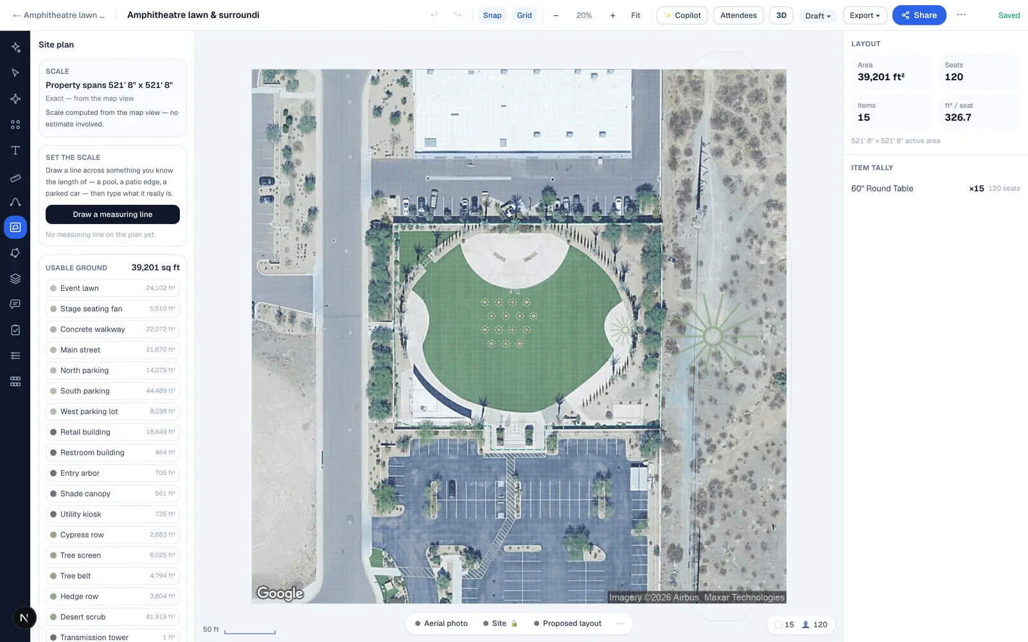Toggle Snap mode
Screen dimensions: 1028x642
[492, 15]
